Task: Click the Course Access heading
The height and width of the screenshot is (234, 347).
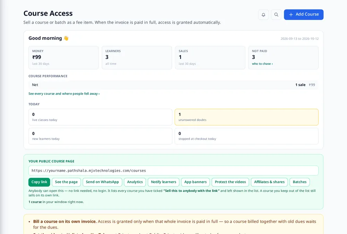Action: [48, 14]
